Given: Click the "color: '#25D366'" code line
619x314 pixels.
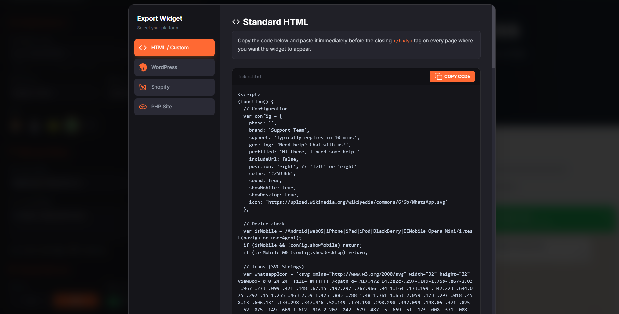Looking at the screenshot, I should point(272,173).
